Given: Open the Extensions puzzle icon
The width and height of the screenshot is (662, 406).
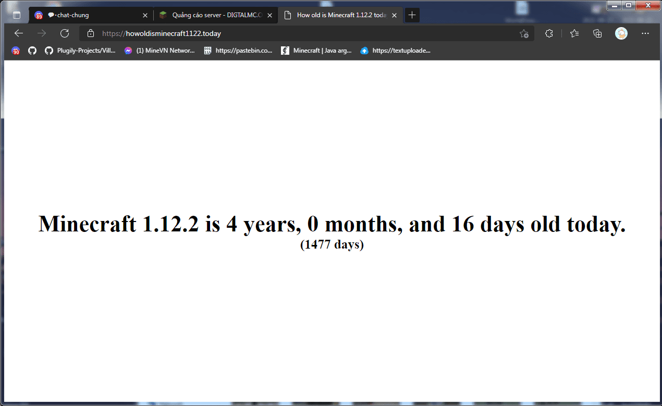Looking at the screenshot, I should [549, 33].
